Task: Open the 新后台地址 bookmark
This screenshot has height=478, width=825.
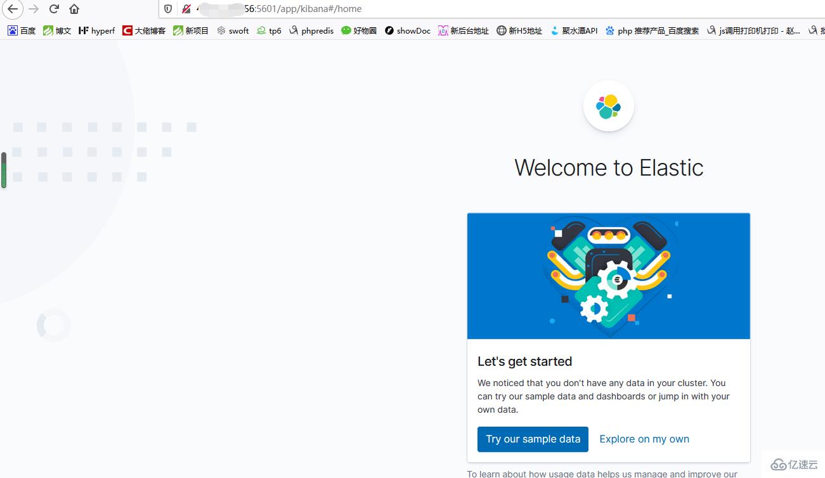Action: [464, 30]
